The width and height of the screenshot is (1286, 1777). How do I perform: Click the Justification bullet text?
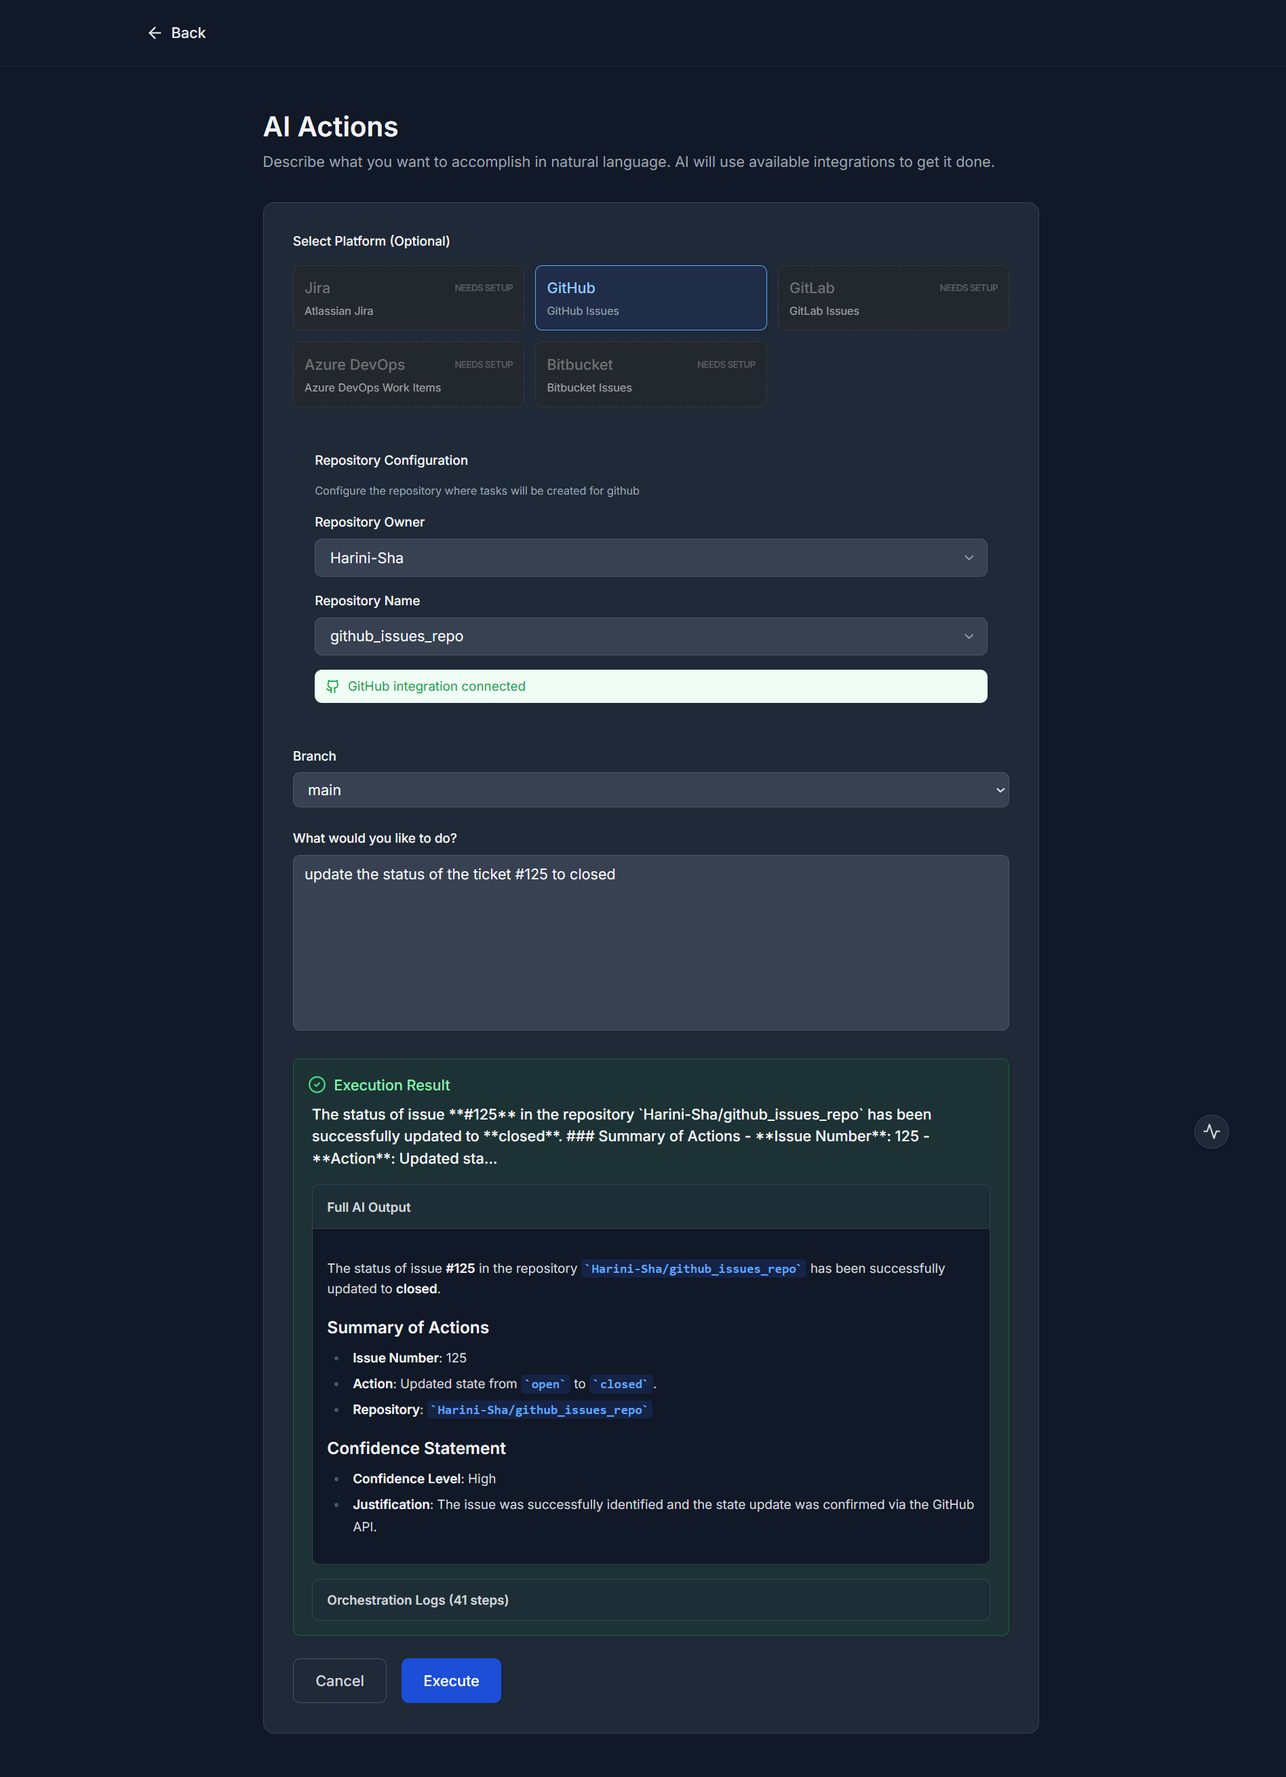[x=663, y=1515]
